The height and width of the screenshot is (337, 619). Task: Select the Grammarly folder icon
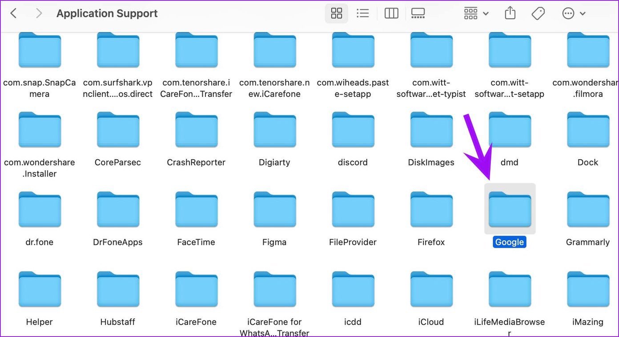(x=588, y=209)
